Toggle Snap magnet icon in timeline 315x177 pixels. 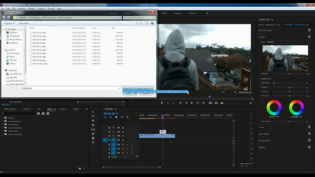click(x=111, y=117)
